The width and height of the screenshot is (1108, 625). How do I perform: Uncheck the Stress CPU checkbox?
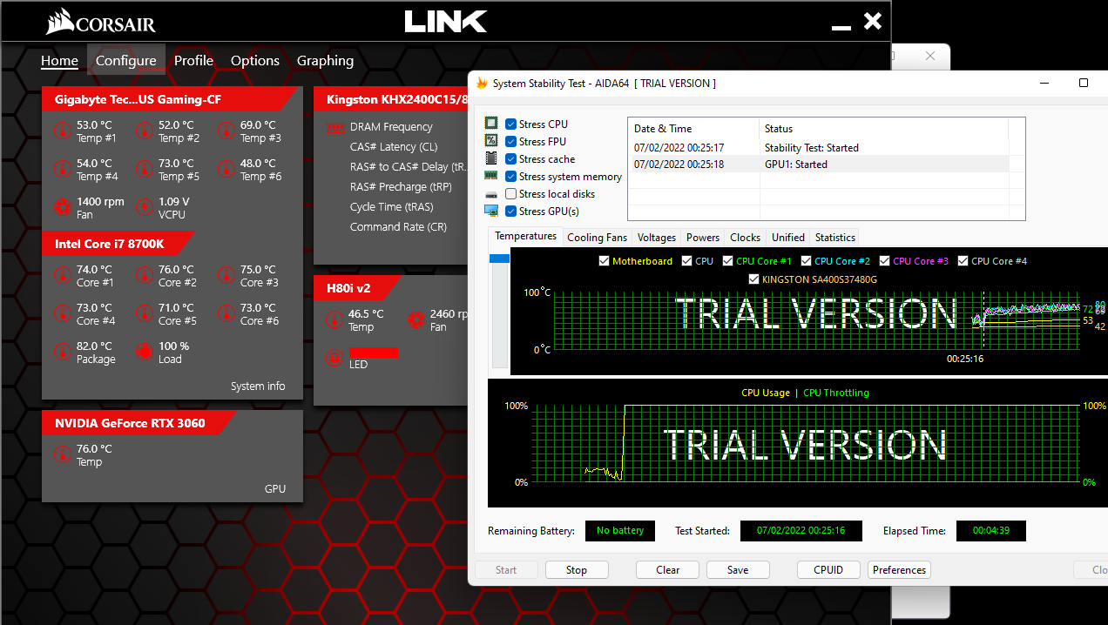click(510, 124)
